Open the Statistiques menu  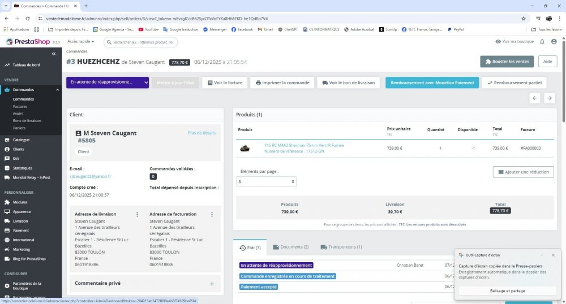coord(23,168)
